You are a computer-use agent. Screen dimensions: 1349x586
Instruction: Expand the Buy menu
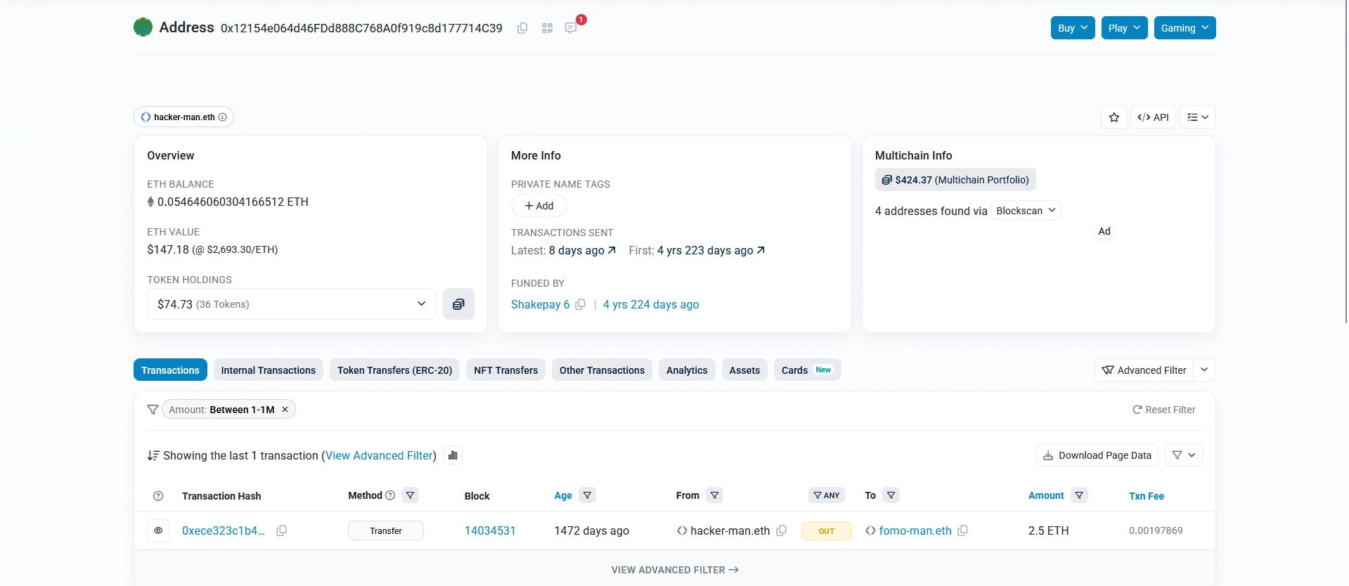point(1072,28)
